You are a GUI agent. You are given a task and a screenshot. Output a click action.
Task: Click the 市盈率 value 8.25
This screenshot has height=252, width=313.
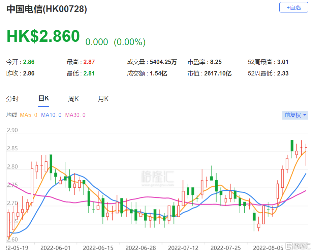click(216, 62)
